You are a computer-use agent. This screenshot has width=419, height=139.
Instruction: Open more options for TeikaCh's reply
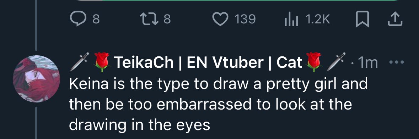pyautogui.click(x=397, y=62)
